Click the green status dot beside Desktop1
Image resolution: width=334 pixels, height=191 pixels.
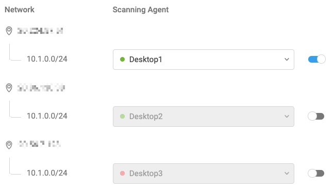pos(122,60)
